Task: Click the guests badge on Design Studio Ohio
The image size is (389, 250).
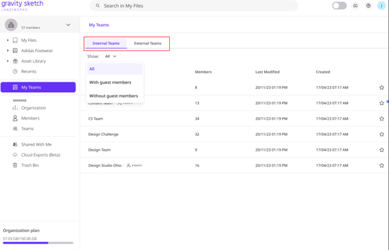Action: point(134,165)
